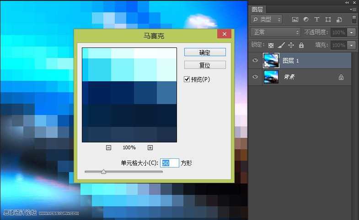Filter layers by type (T) icon
The width and height of the screenshot is (359, 220).
(x=317, y=20)
